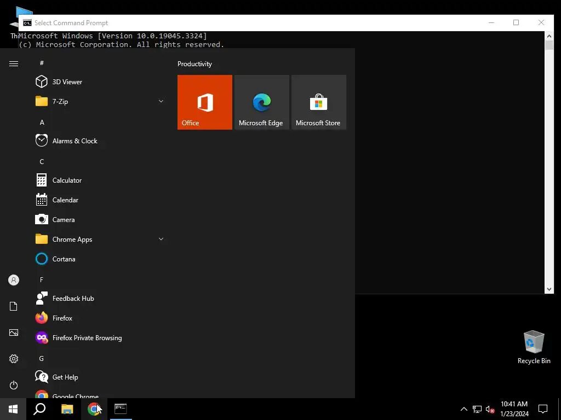Open the Calendar app
The height and width of the screenshot is (420, 561).
(x=100, y=200)
